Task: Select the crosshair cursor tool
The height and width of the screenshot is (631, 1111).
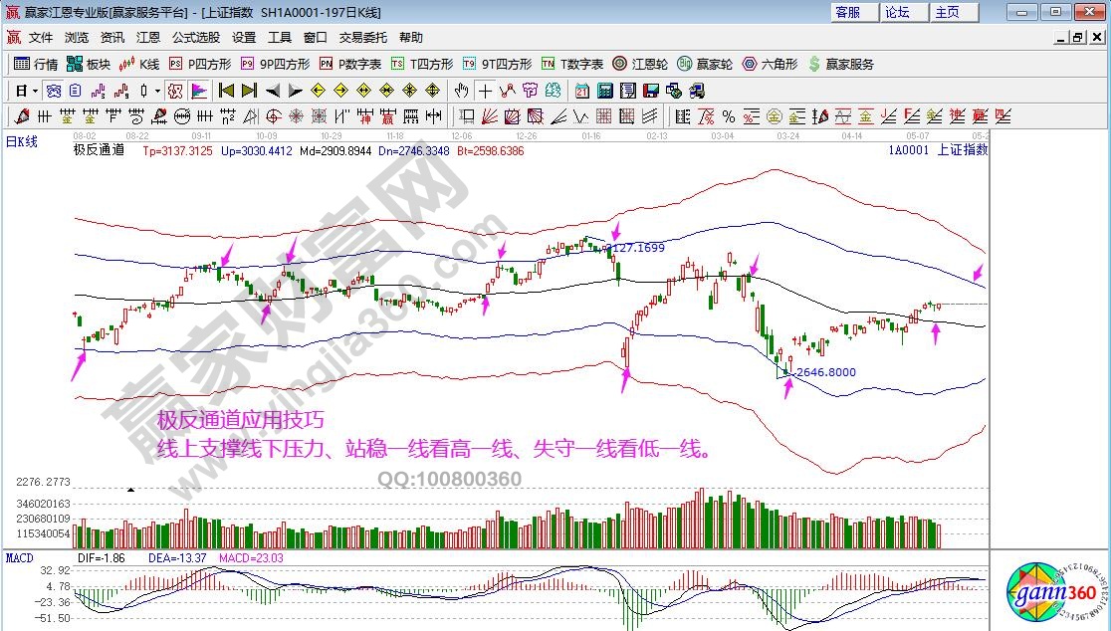Action: click(x=485, y=91)
